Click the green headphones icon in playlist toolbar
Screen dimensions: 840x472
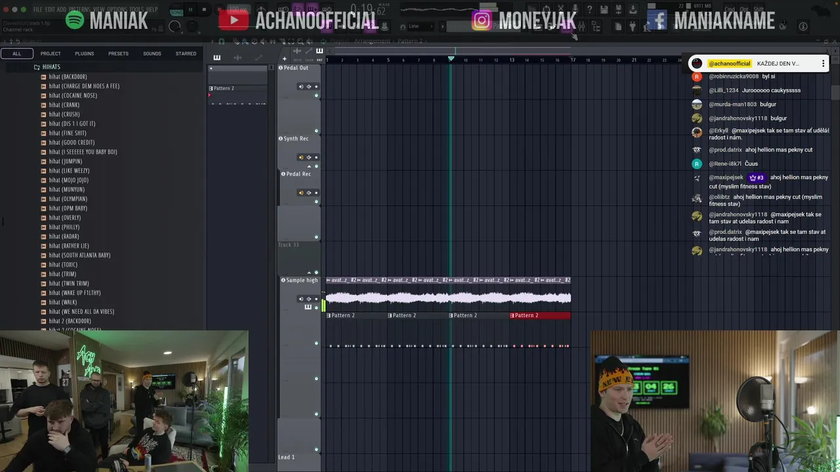click(x=221, y=41)
